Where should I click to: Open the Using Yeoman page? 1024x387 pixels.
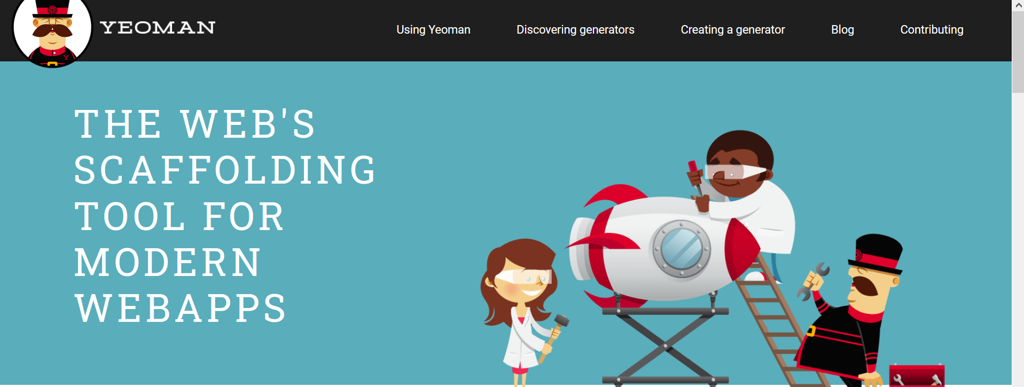(433, 30)
